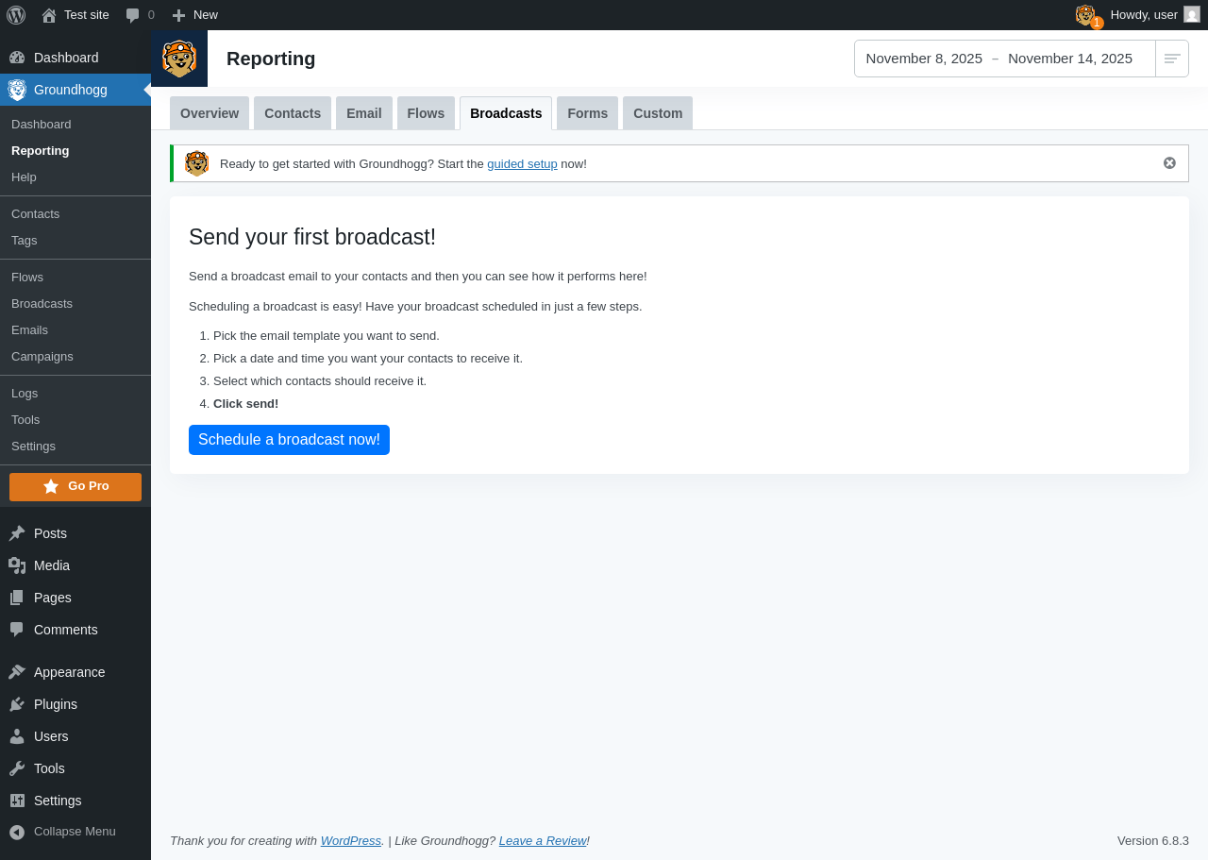Click the Go Pro button label

coord(89,486)
